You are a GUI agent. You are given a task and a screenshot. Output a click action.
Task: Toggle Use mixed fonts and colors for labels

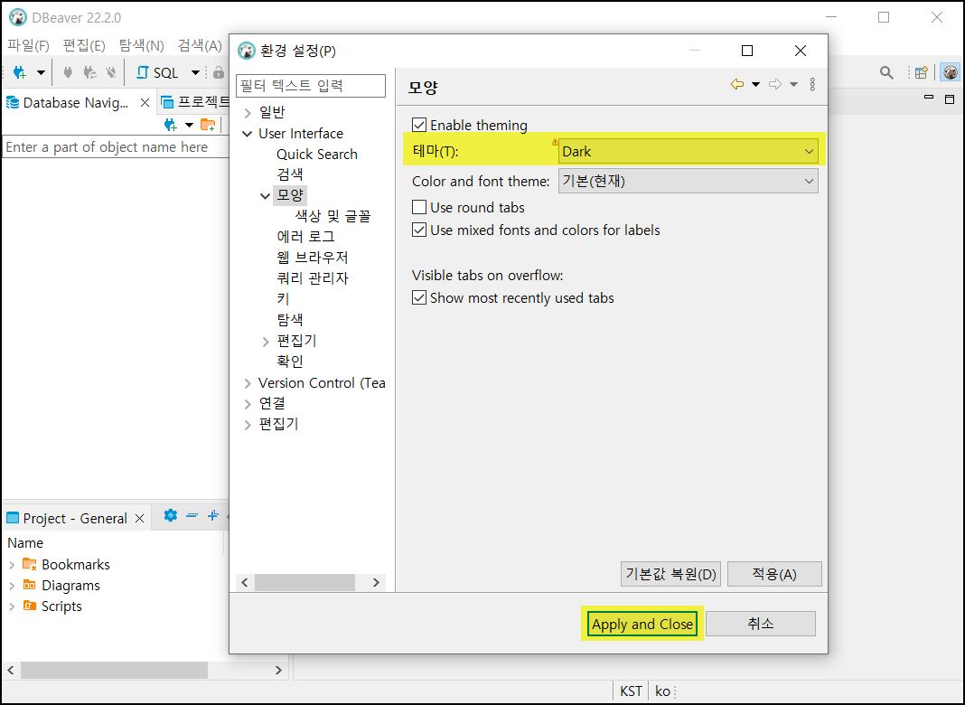coord(419,230)
